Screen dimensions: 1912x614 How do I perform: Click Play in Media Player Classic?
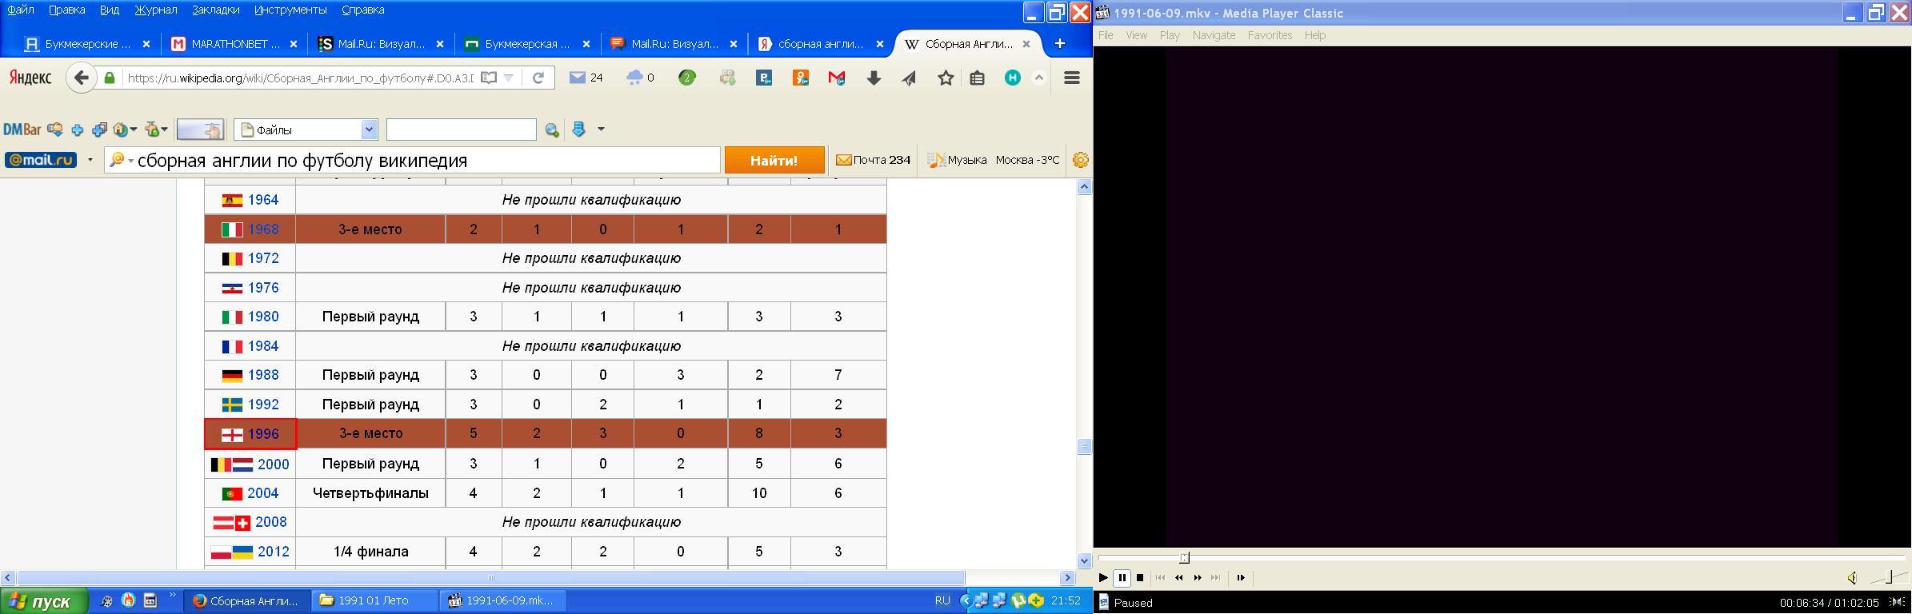[1103, 577]
